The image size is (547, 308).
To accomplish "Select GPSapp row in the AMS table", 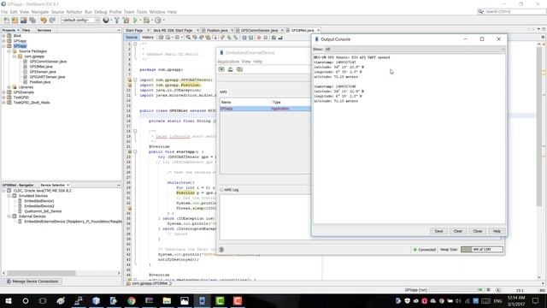I will [265, 109].
